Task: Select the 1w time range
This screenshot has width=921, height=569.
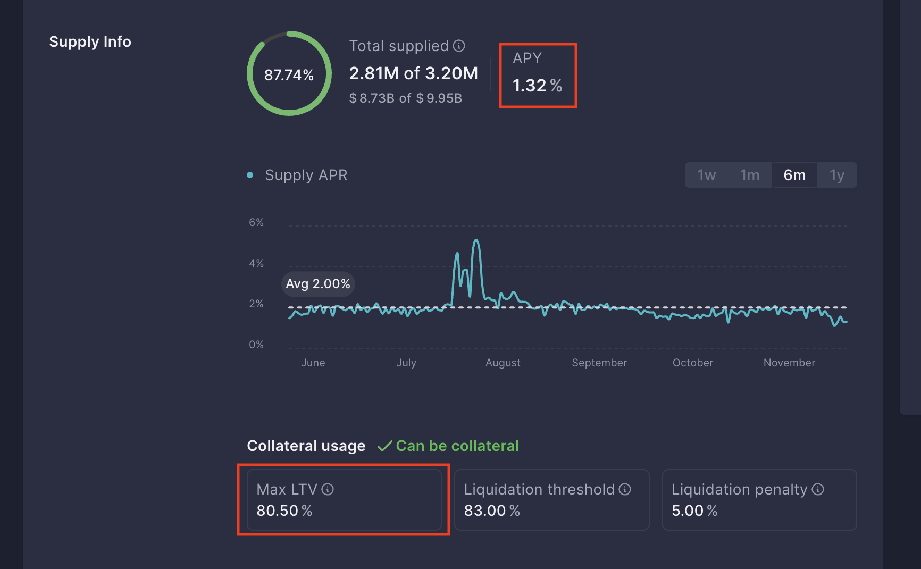Action: click(706, 175)
